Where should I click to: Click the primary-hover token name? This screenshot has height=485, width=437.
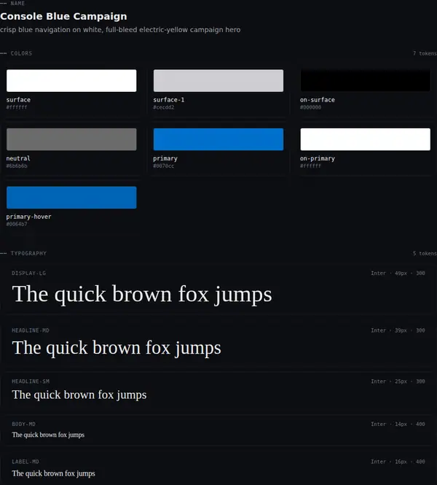click(x=28, y=217)
